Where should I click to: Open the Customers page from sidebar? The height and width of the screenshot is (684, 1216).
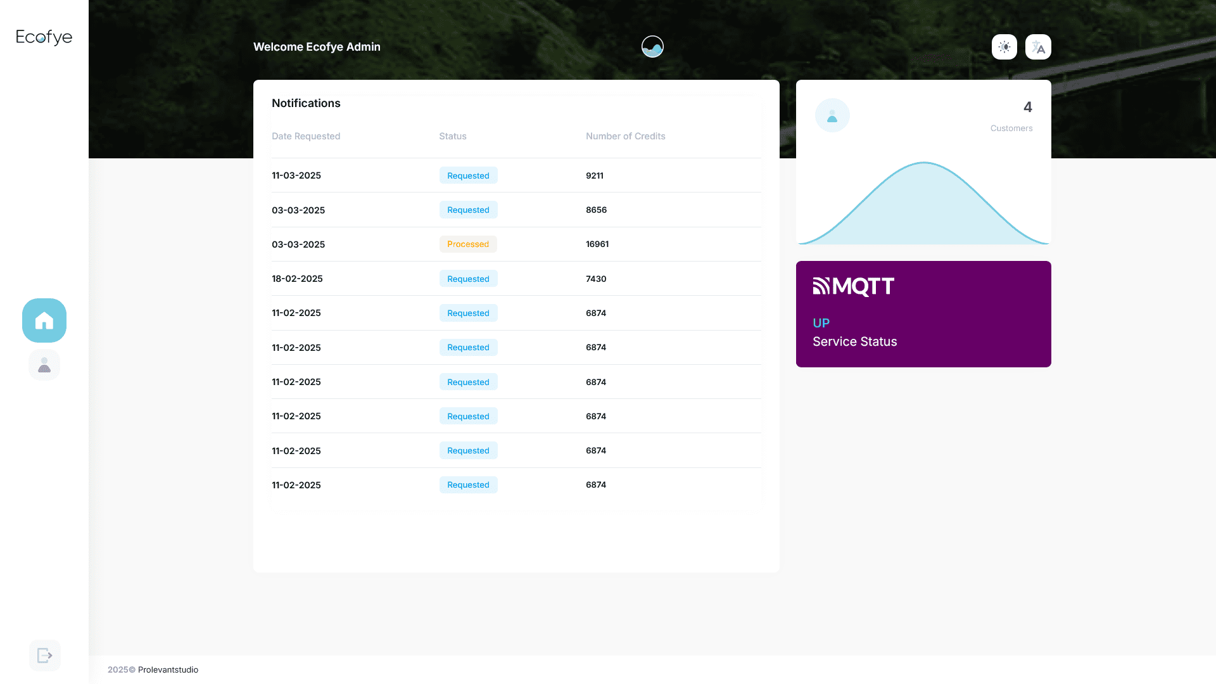tap(44, 365)
